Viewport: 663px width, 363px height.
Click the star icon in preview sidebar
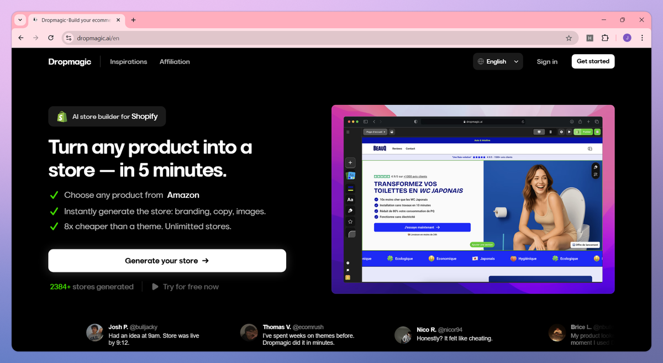tap(350, 222)
